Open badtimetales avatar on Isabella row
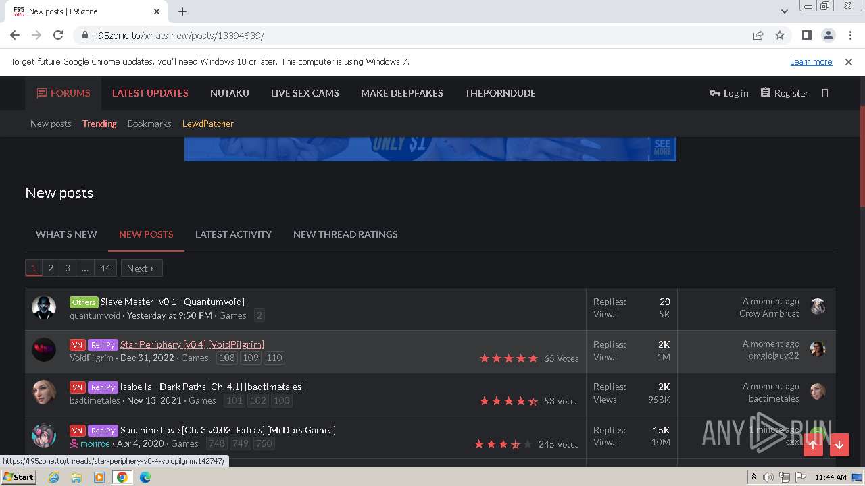 [x=44, y=392]
